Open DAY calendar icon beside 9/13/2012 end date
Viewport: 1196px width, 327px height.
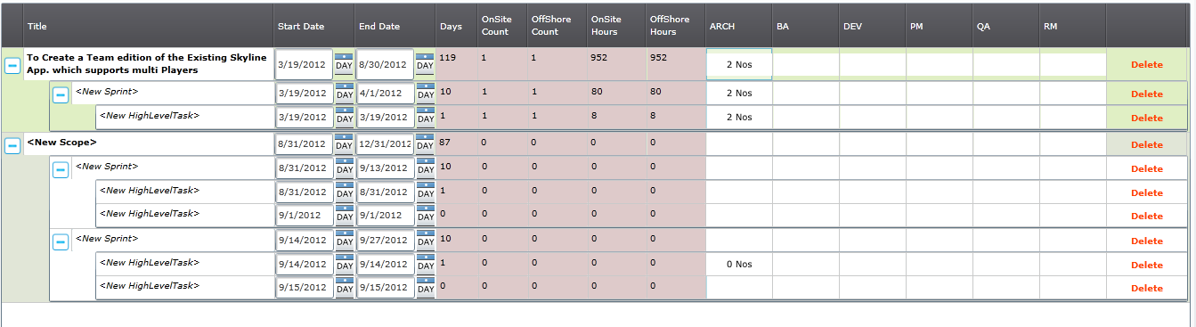point(425,168)
